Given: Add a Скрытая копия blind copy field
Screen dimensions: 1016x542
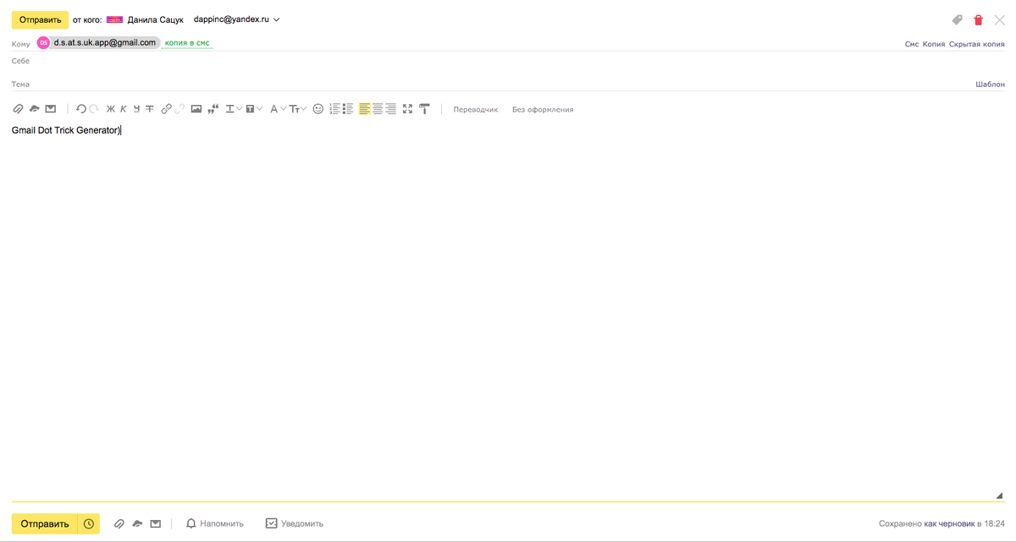Looking at the screenshot, I should tap(977, 44).
